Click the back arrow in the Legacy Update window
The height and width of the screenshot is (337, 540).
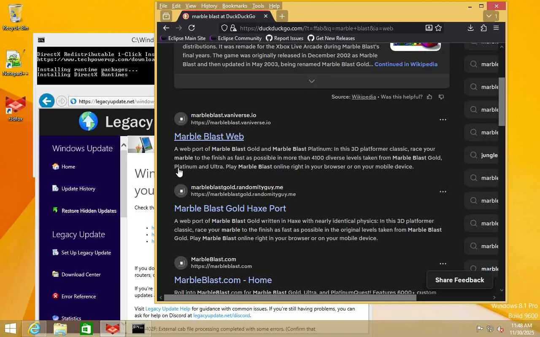[x=47, y=101]
